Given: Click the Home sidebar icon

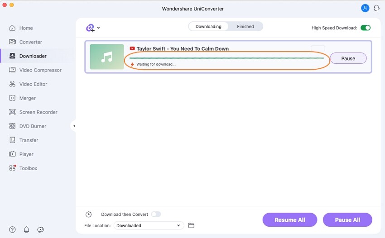Looking at the screenshot, I should click(12, 28).
